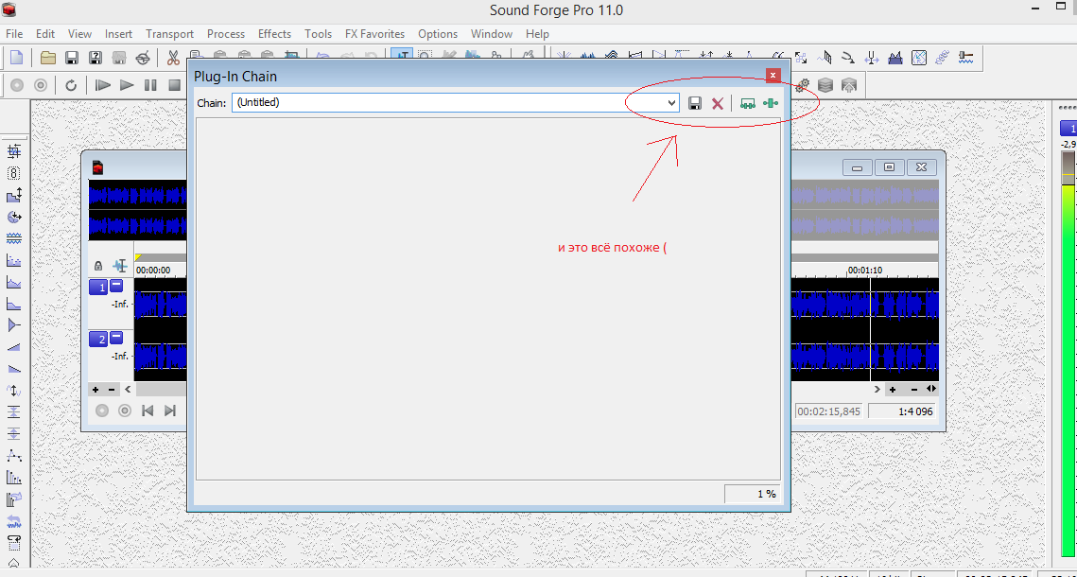Click the hammer icon at toolbar's end
Image resolution: width=1077 pixels, height=577 pixels.
966,58
